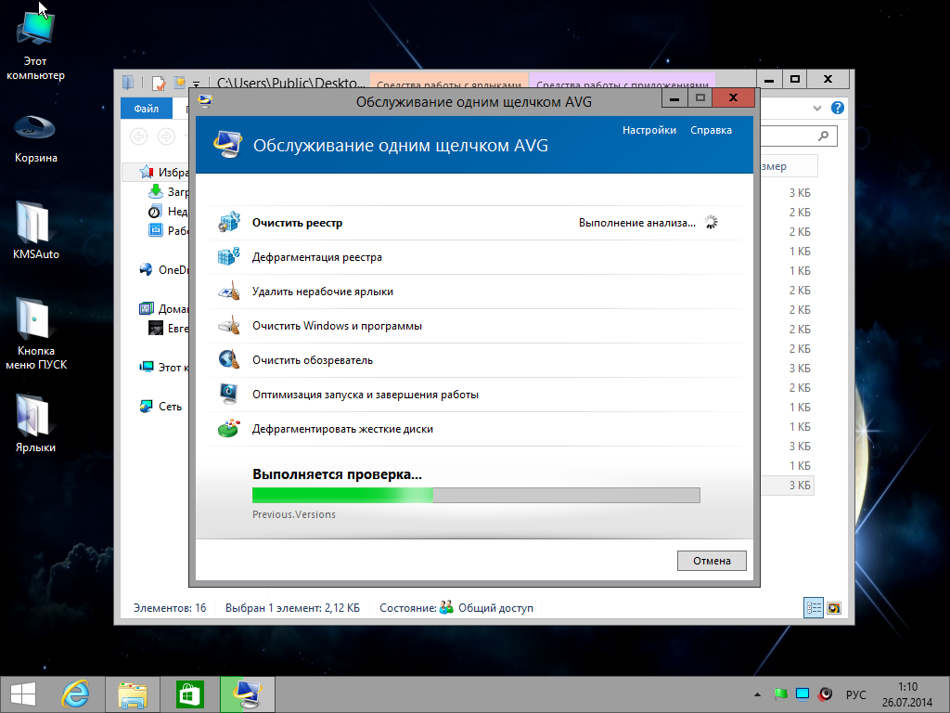The image size is (950, 713).
Task: Click the Explorer new folder quick access icon
Action: [179, 83]
